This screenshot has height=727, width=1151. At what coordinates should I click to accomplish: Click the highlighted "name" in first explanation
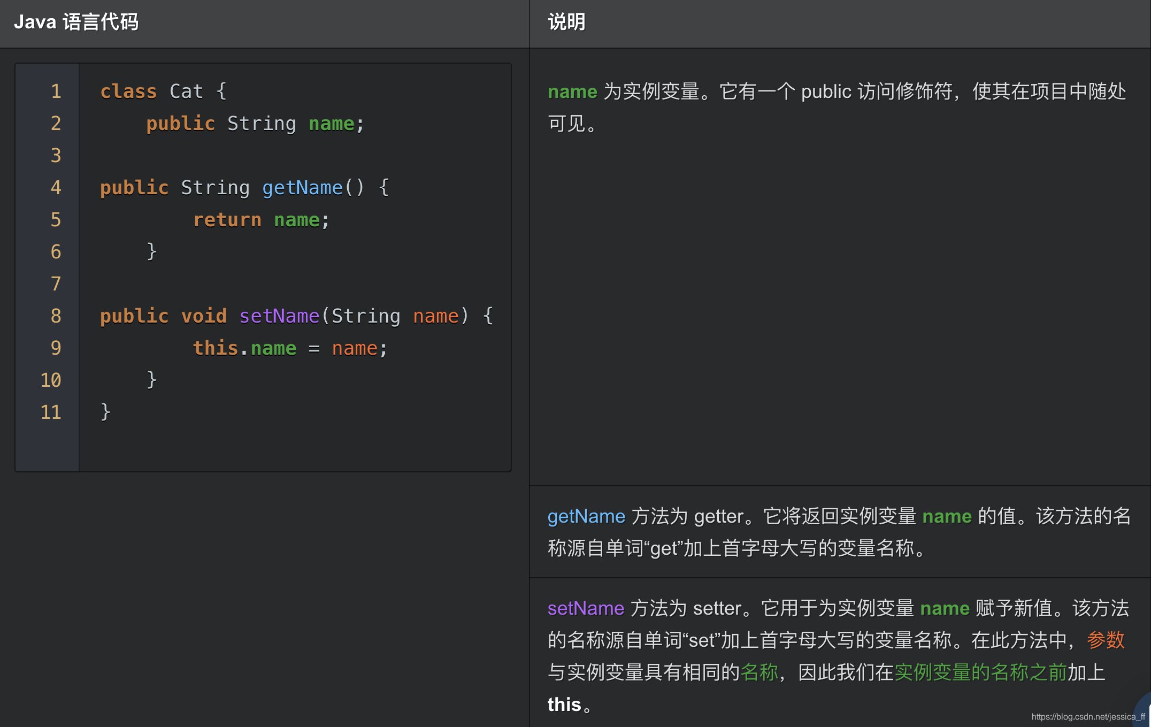tap(572, 91)
